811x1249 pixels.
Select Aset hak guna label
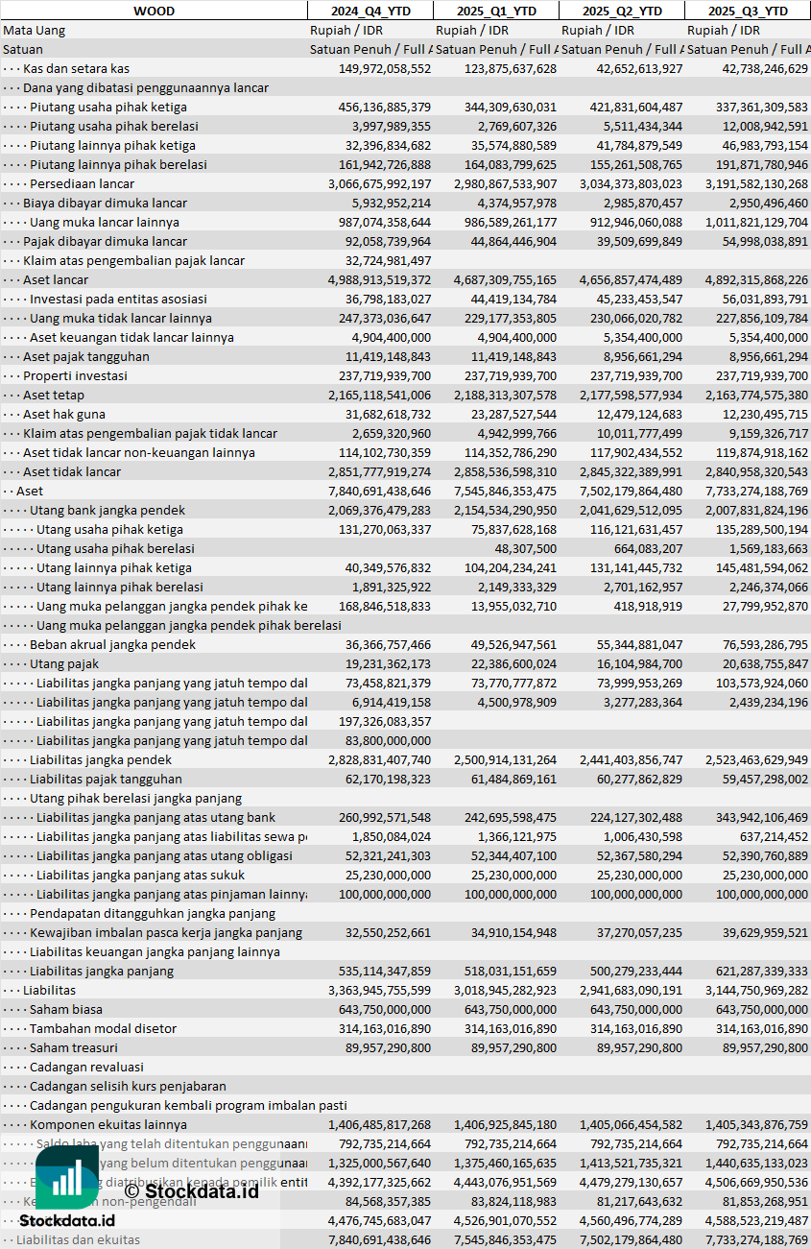tap(63, 414)
